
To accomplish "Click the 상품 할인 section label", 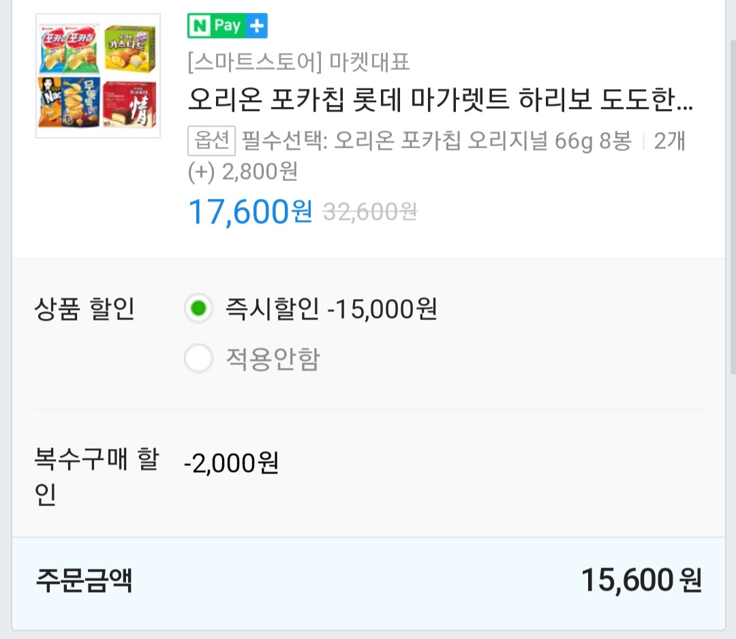I will (84, 309).
